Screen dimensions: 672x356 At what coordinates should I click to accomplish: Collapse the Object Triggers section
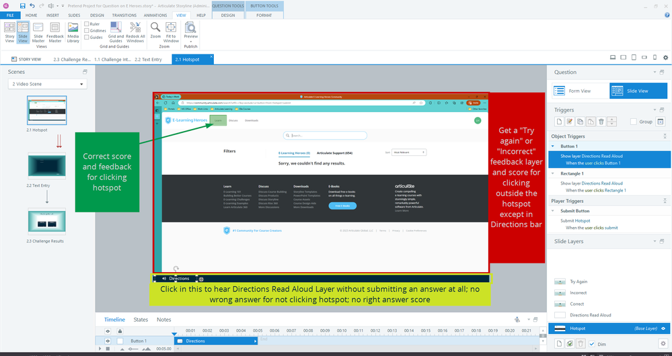(x=665, y=136)
